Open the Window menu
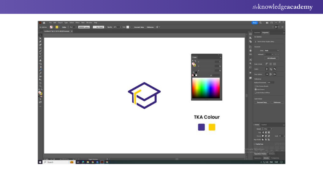Screen dimensions: 323x171 point(89,23)
